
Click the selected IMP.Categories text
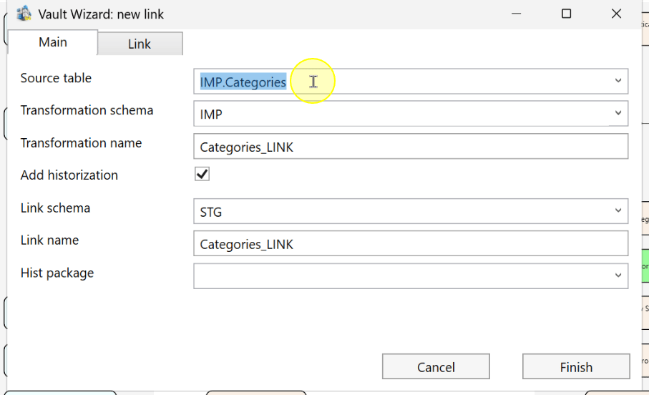click(x=243, y=82)
